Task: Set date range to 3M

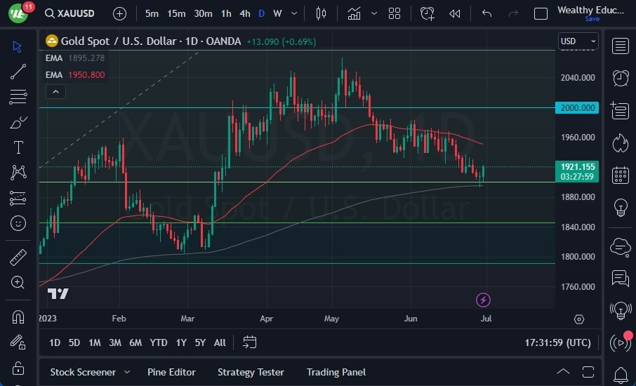Action: [x=115, y=342]
